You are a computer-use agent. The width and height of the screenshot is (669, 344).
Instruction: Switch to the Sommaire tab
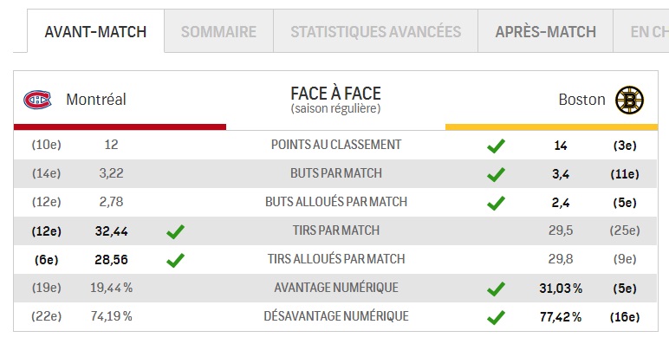tap(218, 31)
